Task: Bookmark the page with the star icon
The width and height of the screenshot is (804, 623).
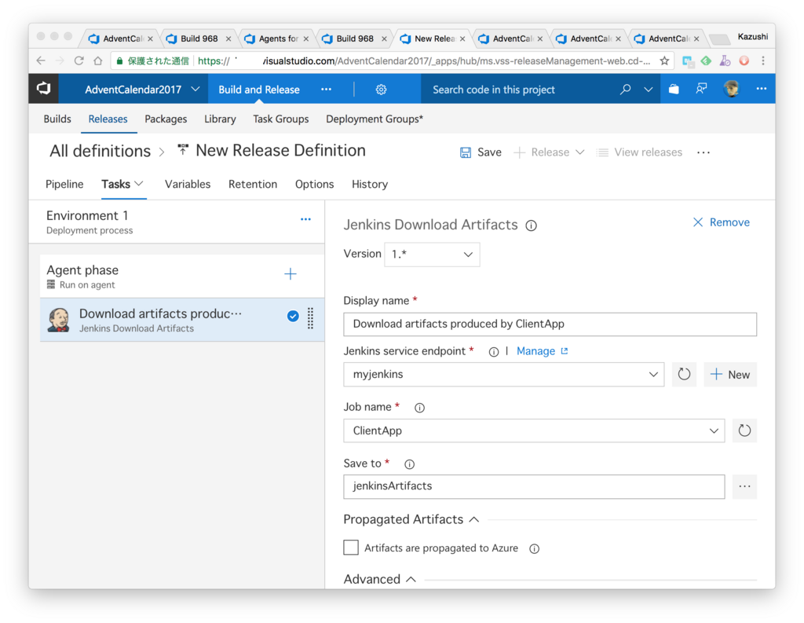Action: click(664, 60)
